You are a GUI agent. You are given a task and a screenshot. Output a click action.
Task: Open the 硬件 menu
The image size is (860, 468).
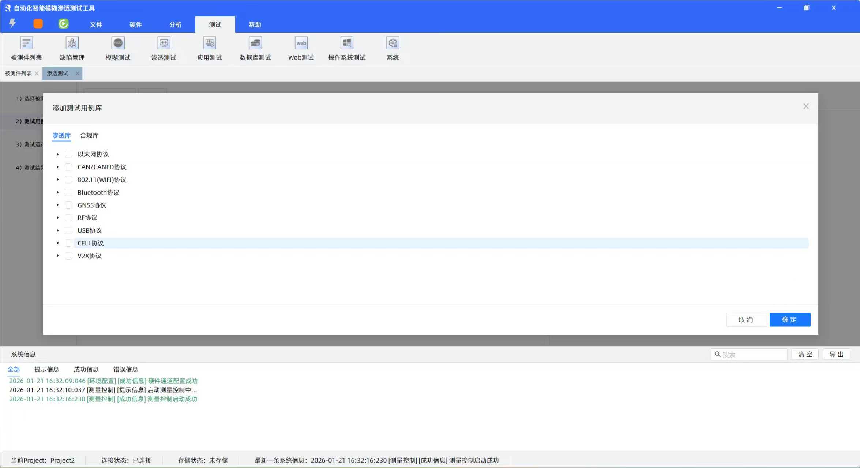click(135, 24)
